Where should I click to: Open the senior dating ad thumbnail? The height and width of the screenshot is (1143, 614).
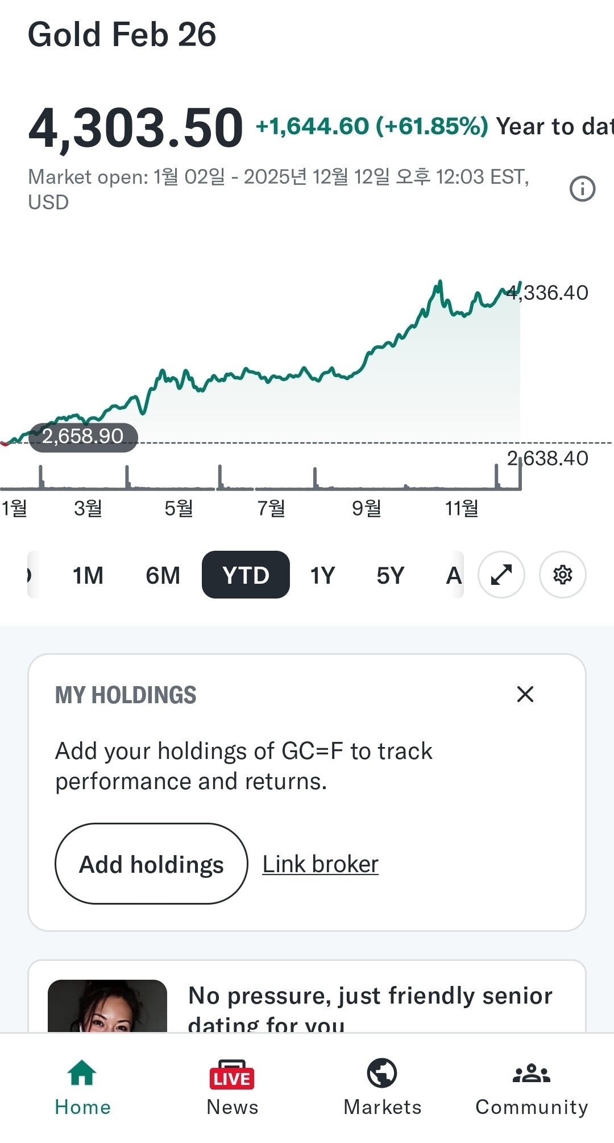(107, 1006)
